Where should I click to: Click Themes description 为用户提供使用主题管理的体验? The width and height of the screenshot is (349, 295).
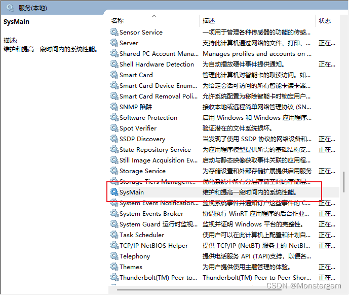(246, 267)
